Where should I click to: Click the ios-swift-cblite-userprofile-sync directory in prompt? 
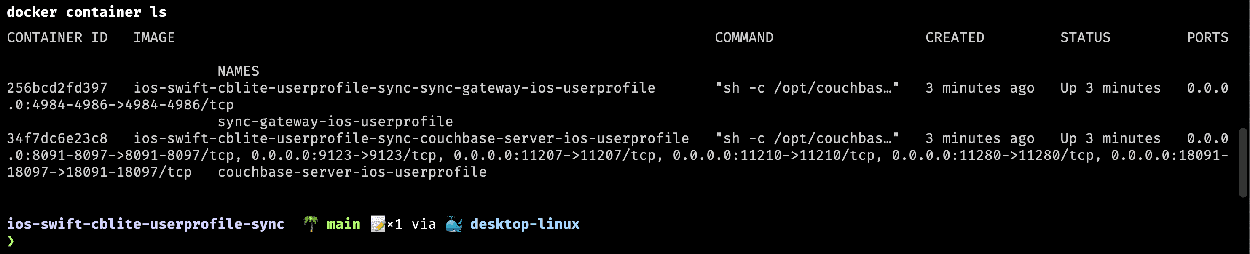(x=145, y=224)
